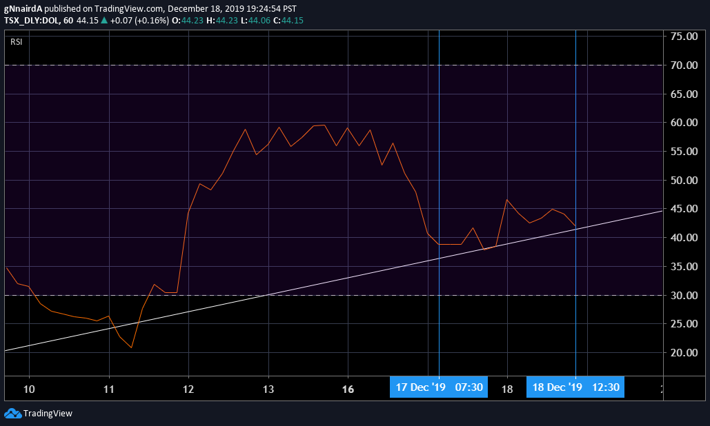Click the 25.00 value on price scale
This screenshot has height=426, width=710.
pyautogui.click(x=684, y=324)
